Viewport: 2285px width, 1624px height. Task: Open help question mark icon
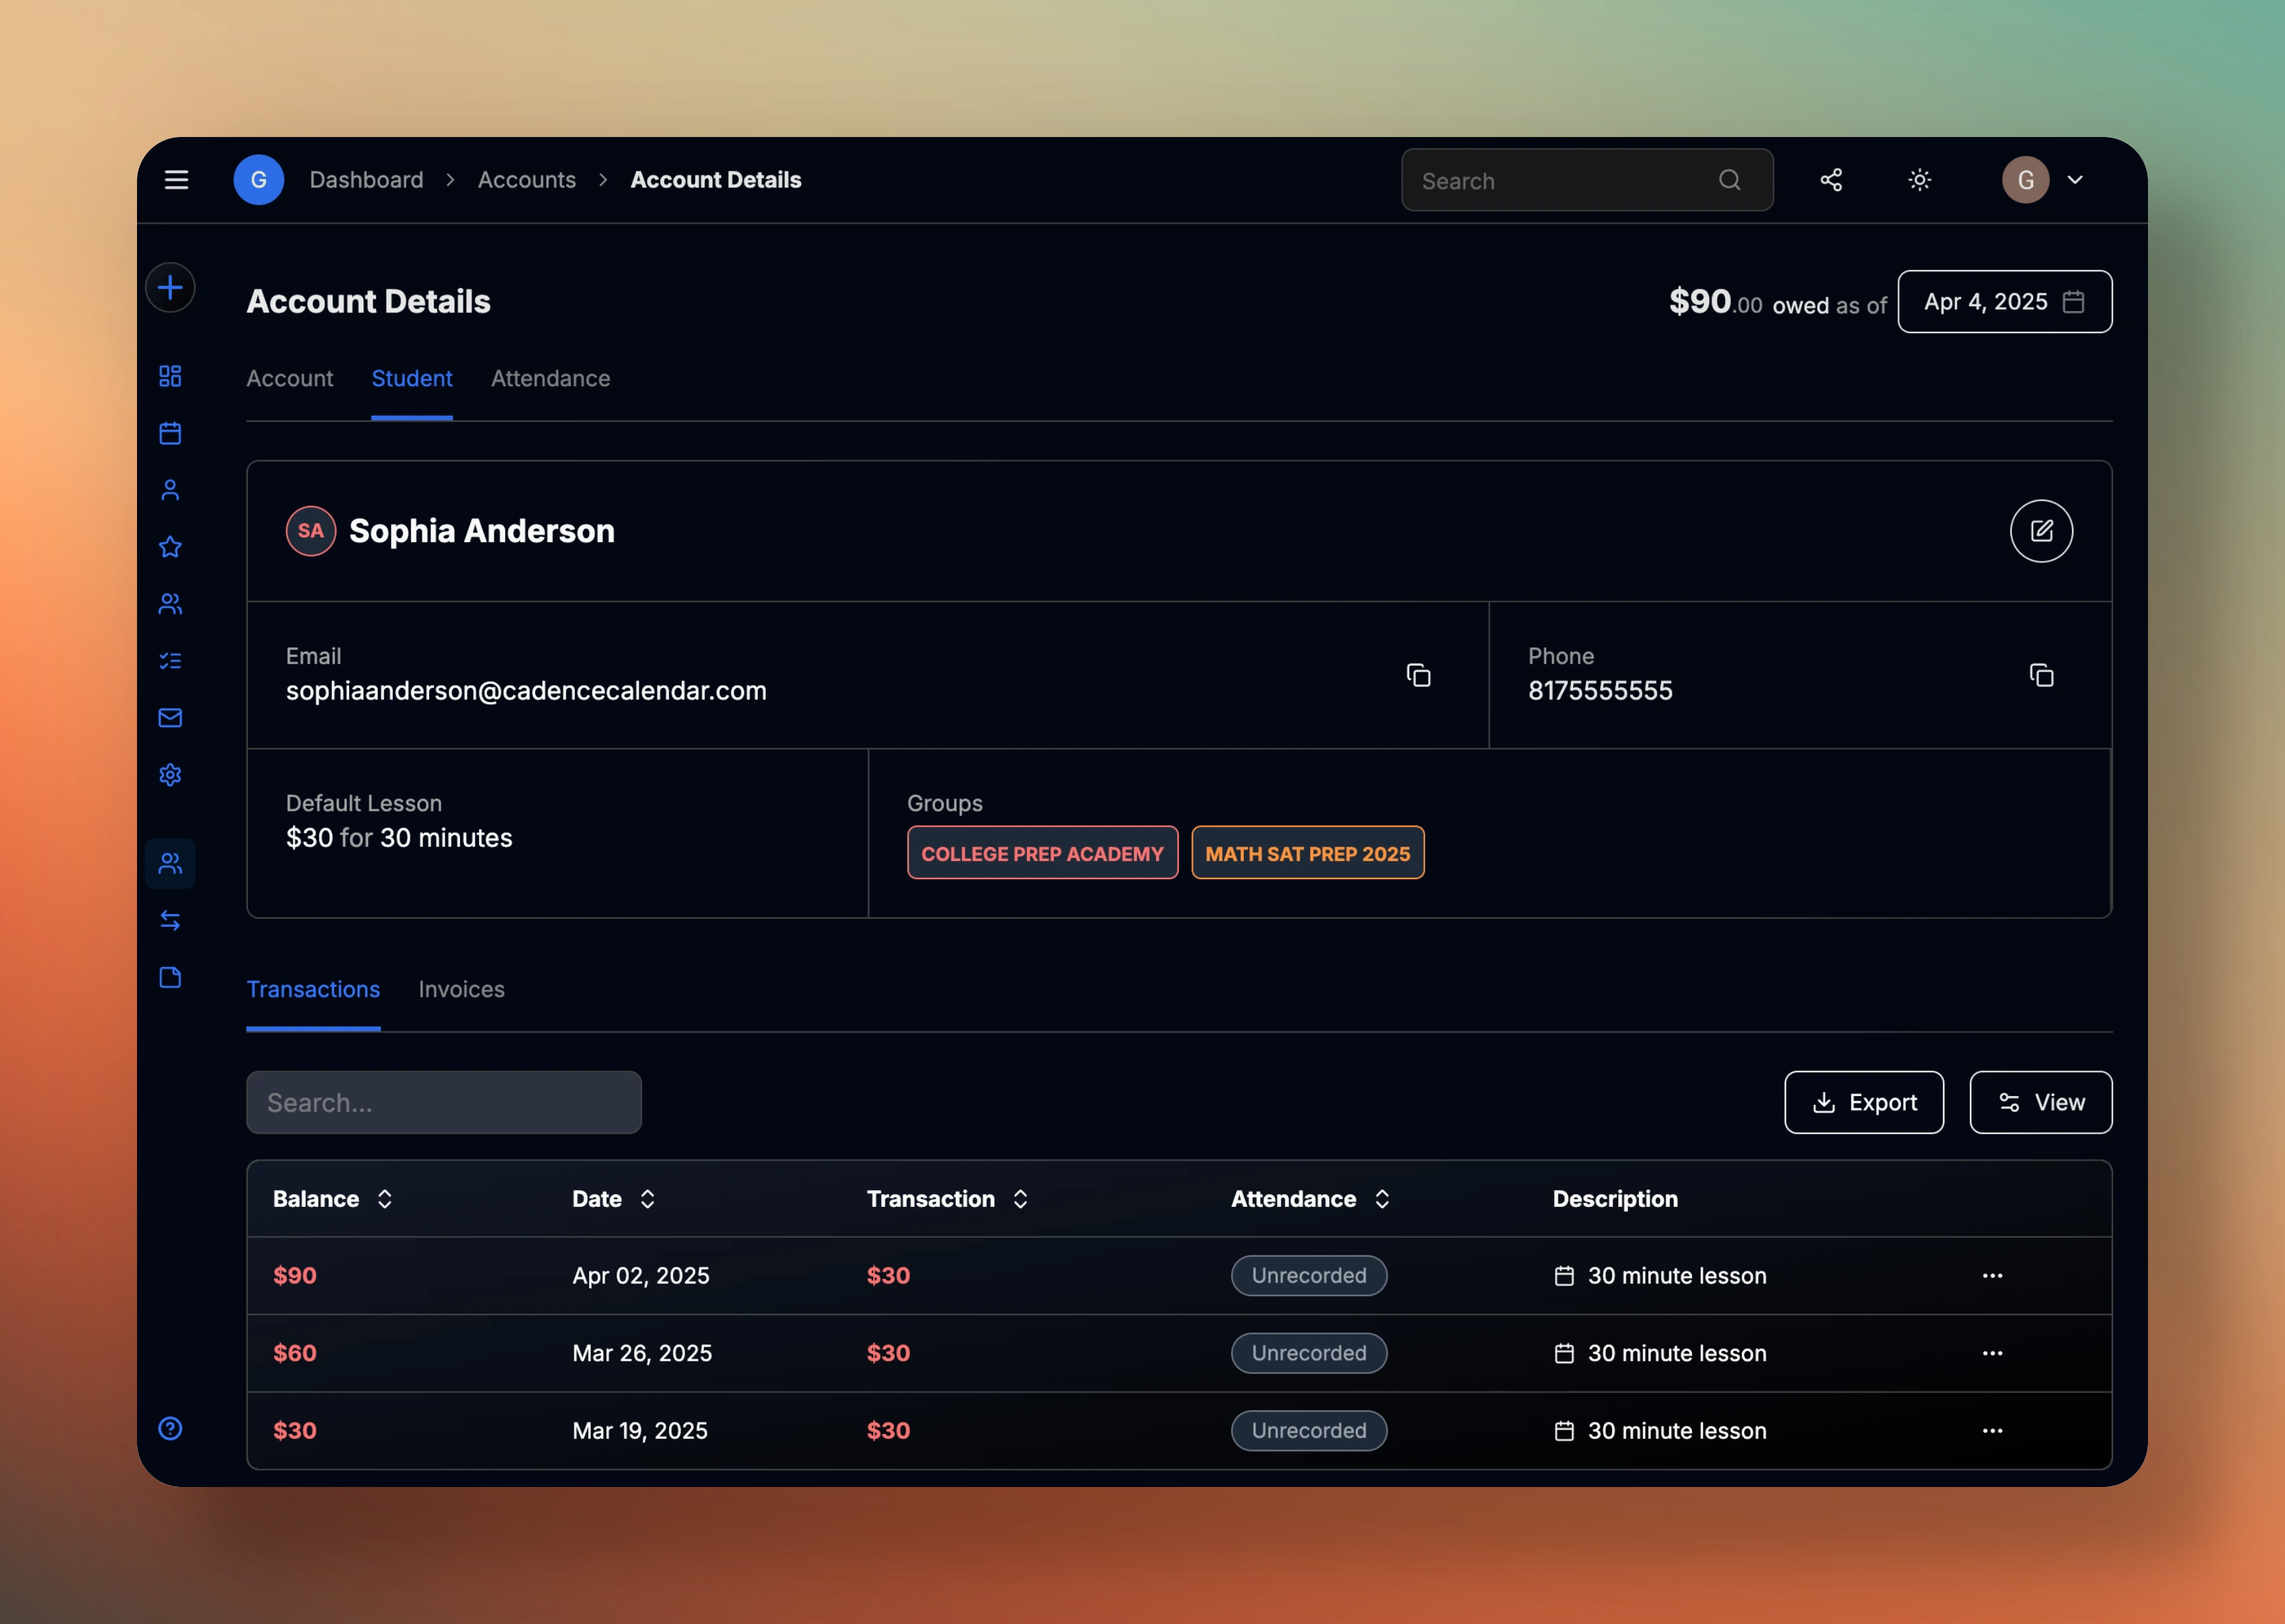click(170, 1428)
